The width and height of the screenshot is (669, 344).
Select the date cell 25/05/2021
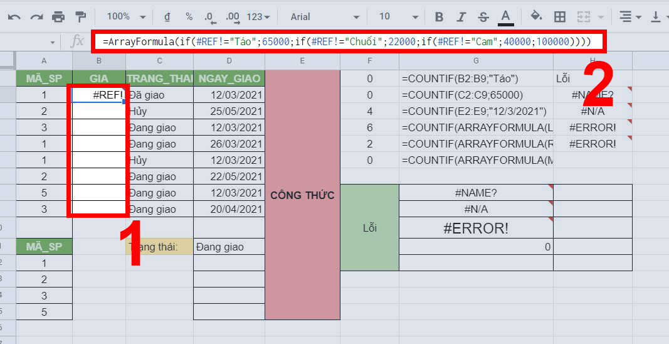pyautogui.click(x=229, y=111)
